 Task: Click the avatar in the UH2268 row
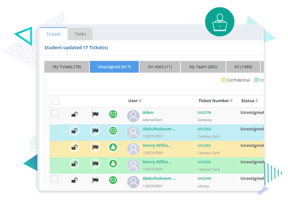tap(133, 133)
